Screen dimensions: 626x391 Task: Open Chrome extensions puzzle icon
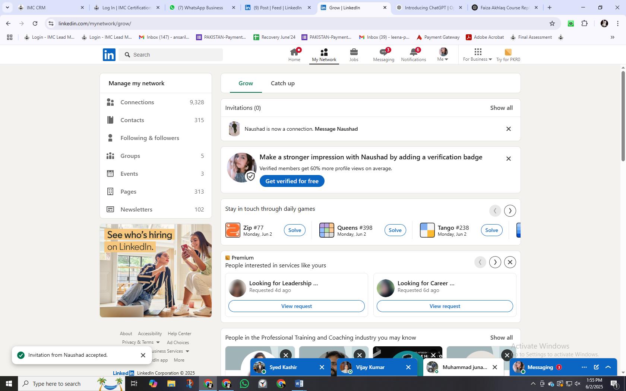click(x=585, y=23)
